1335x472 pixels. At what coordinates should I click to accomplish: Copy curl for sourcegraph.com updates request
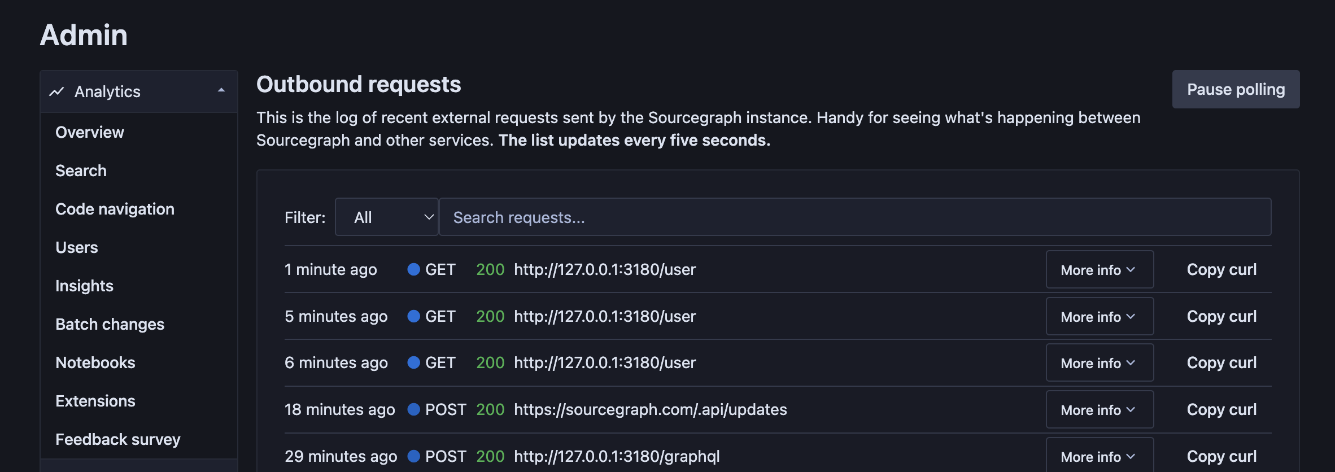pyautogui.click(x=1221, y=410)
